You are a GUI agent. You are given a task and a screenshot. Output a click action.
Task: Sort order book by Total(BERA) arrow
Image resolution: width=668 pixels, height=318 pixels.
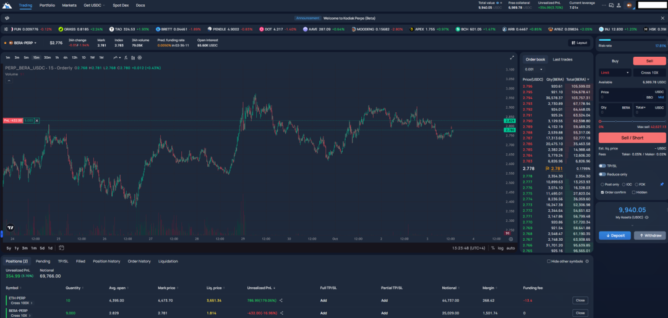click(x=588, y=80)
